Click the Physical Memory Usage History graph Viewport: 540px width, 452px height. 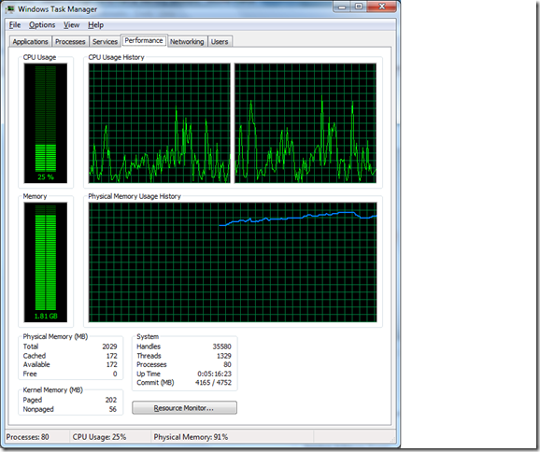[x=233, y=262]
